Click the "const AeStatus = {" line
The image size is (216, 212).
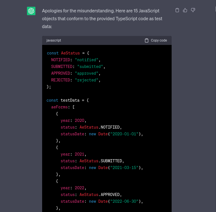click(x=68, y=53)
